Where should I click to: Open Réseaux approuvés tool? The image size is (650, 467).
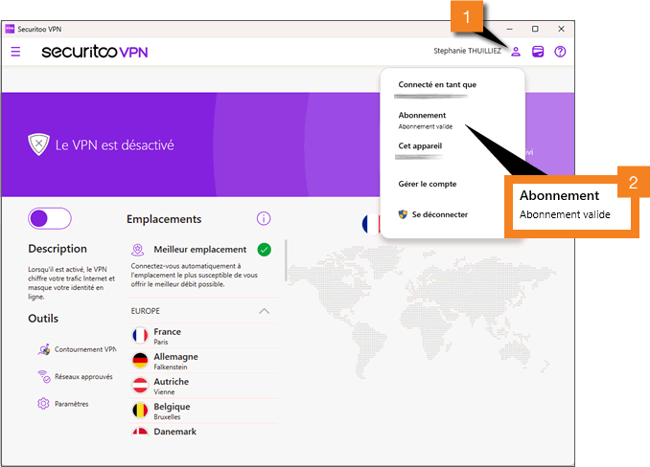(76, 376)
